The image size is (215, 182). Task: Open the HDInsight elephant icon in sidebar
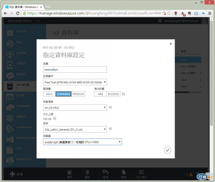pos(10,107)
